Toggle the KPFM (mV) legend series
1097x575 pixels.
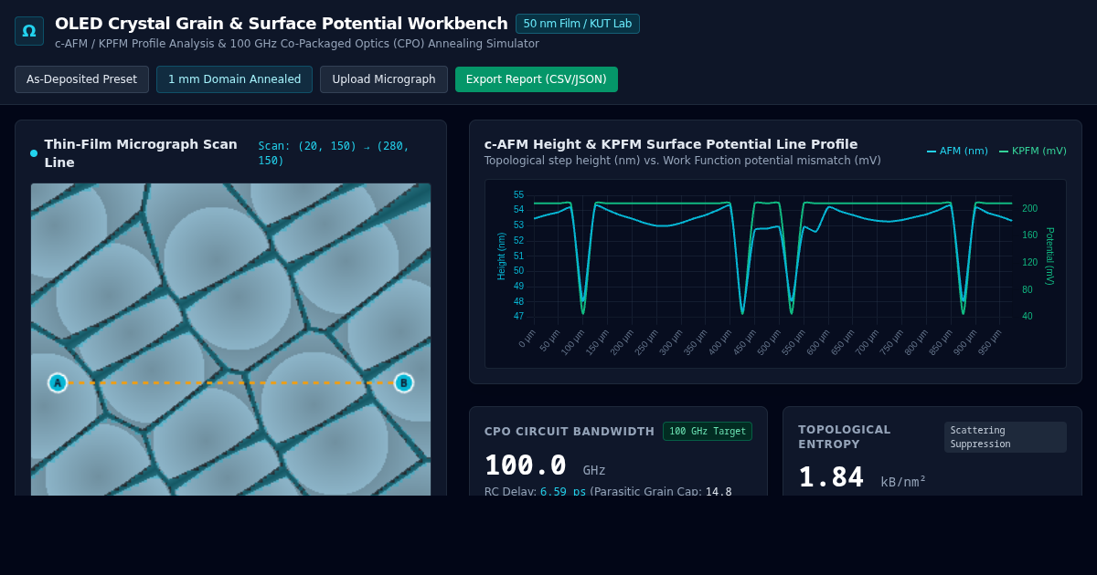point(1033,152)
